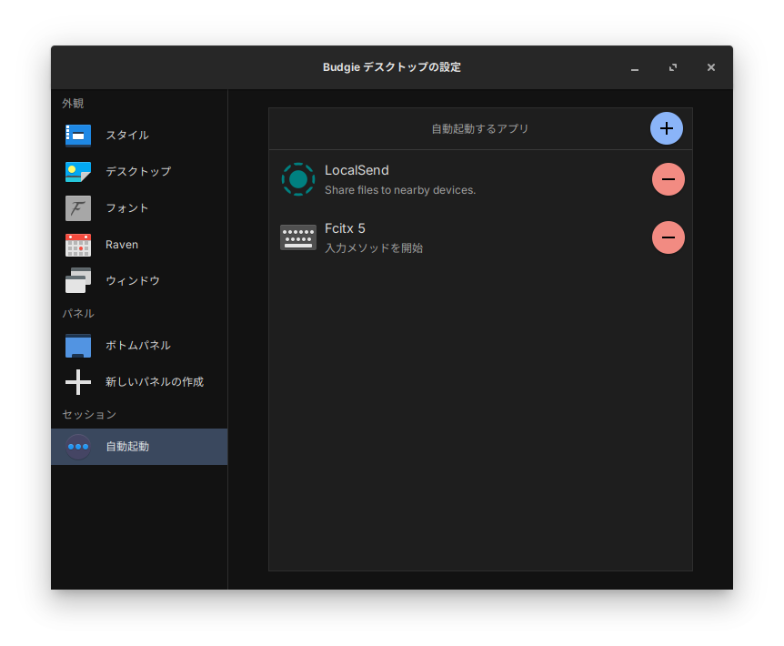The width and height of the screenshot is (784, 646).
Task: Select 自動起動 three-dots icon
Action: 78,447
